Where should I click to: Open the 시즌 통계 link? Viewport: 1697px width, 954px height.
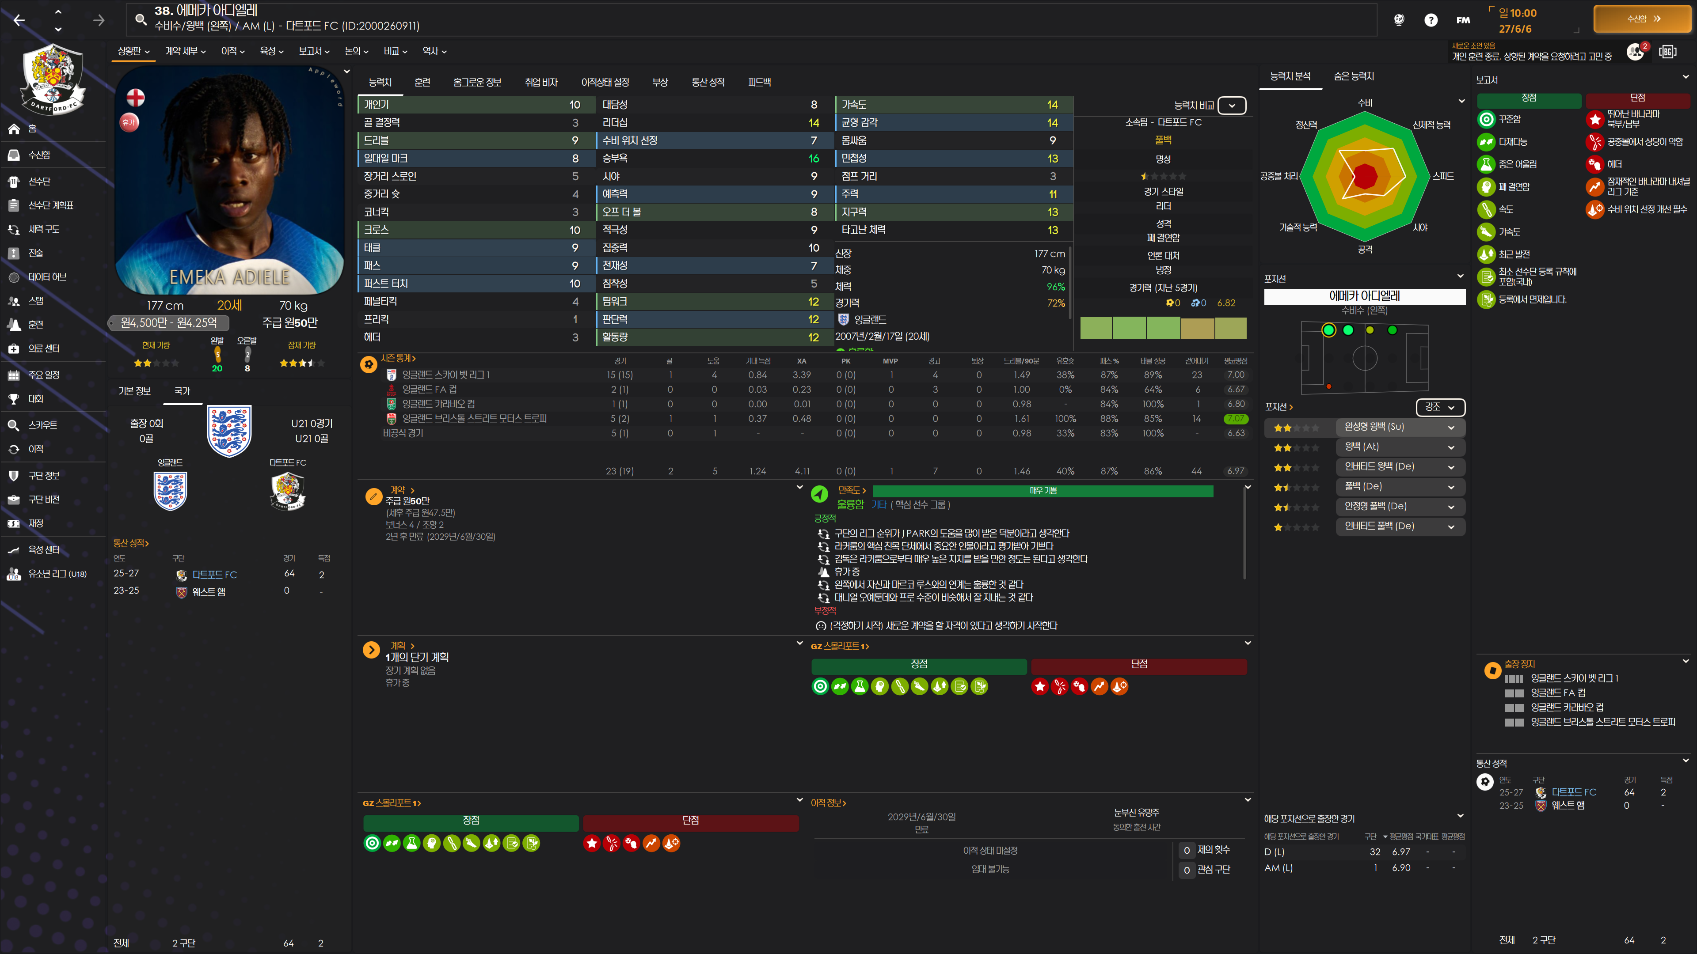(x=398, y=358)
